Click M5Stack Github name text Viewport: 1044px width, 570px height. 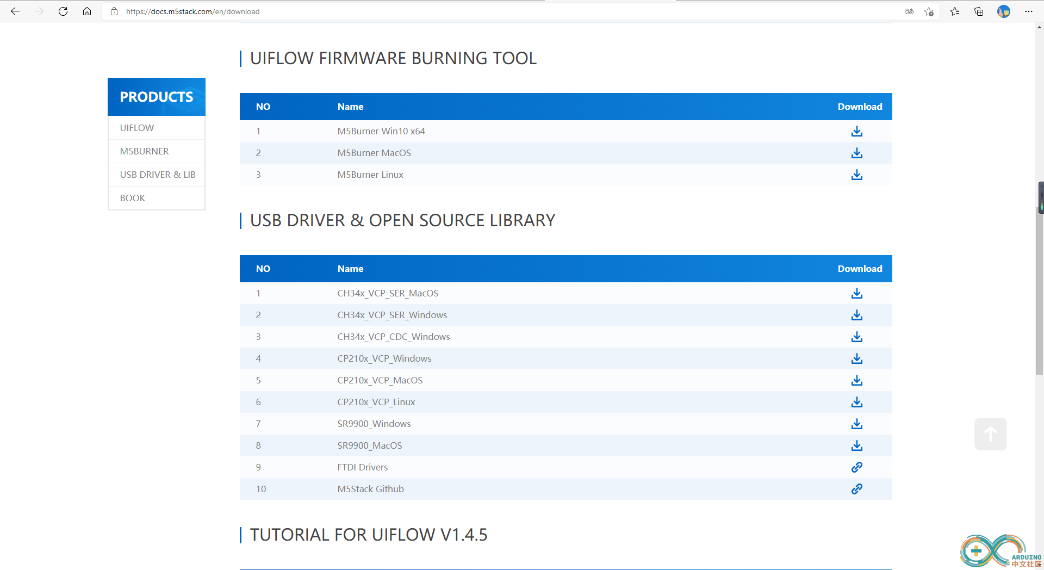370,489
